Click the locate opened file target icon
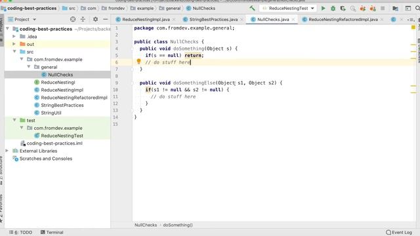This screenshot has height=236, width=420. [73, 19]
